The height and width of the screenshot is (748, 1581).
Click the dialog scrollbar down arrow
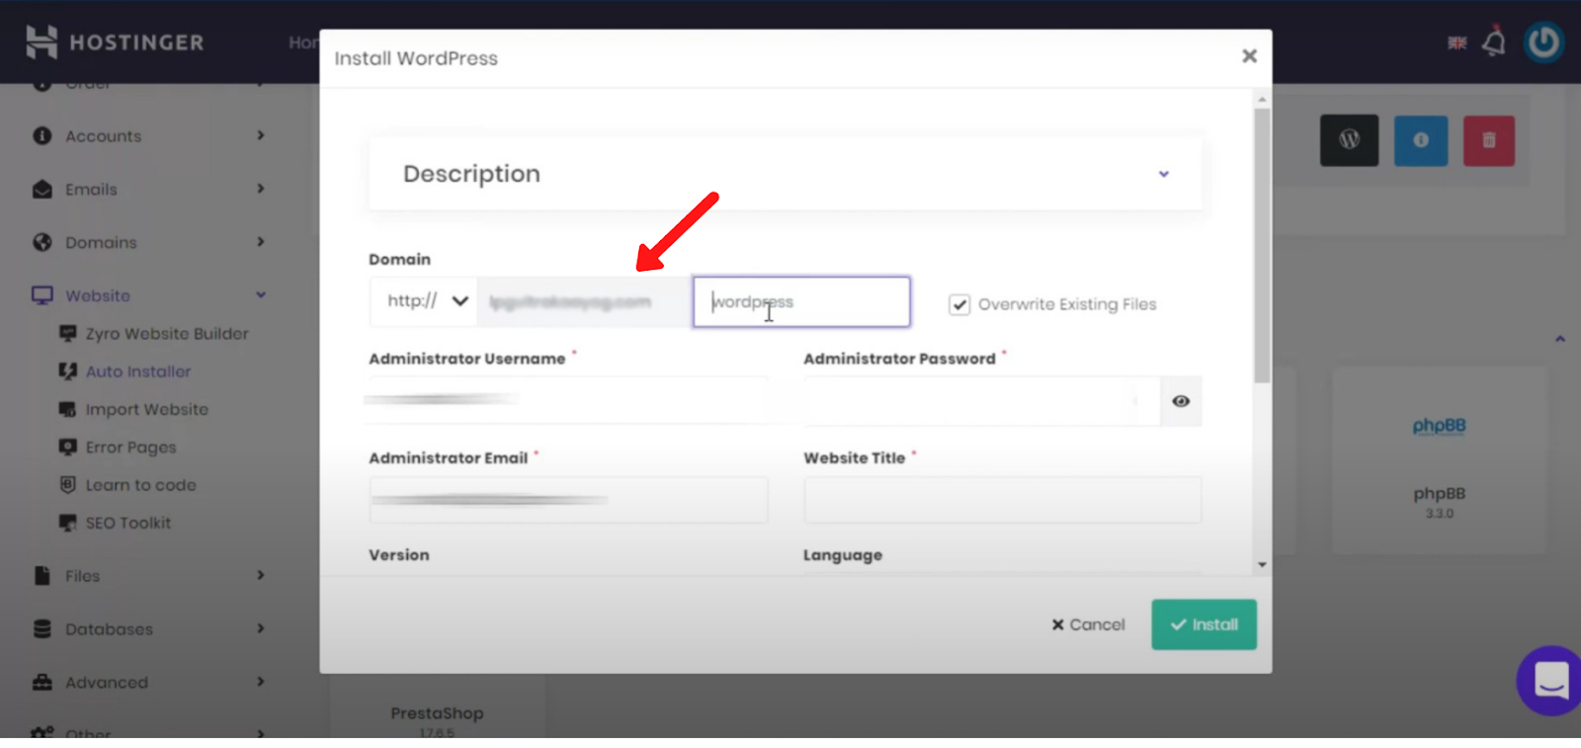click(x=1262, y=565)
